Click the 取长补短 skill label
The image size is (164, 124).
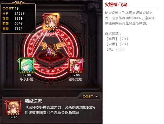coord(27,79)
